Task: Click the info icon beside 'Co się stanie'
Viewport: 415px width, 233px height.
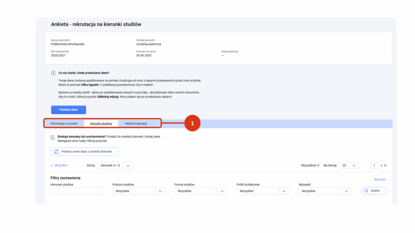Action: (x=53, y=73)
